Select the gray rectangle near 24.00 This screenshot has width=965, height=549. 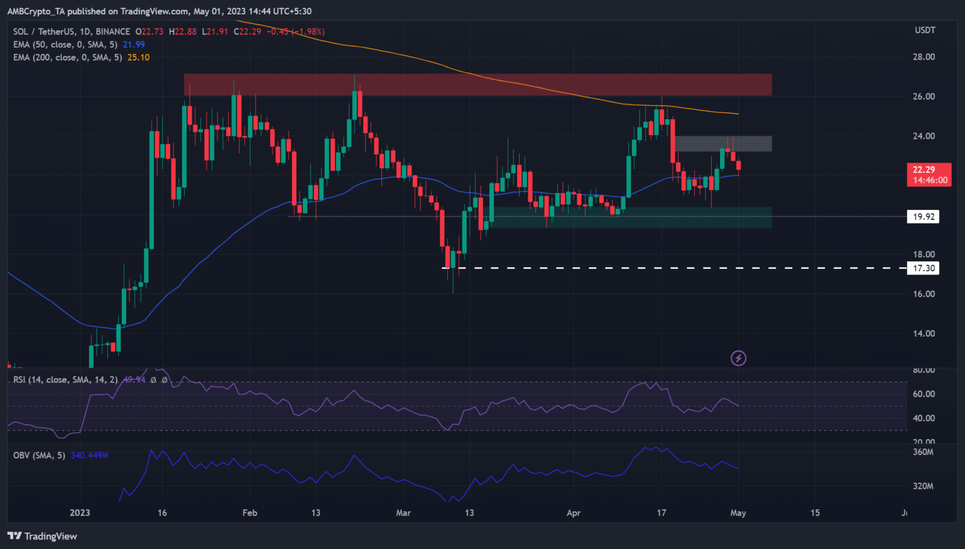click(723, 144)
